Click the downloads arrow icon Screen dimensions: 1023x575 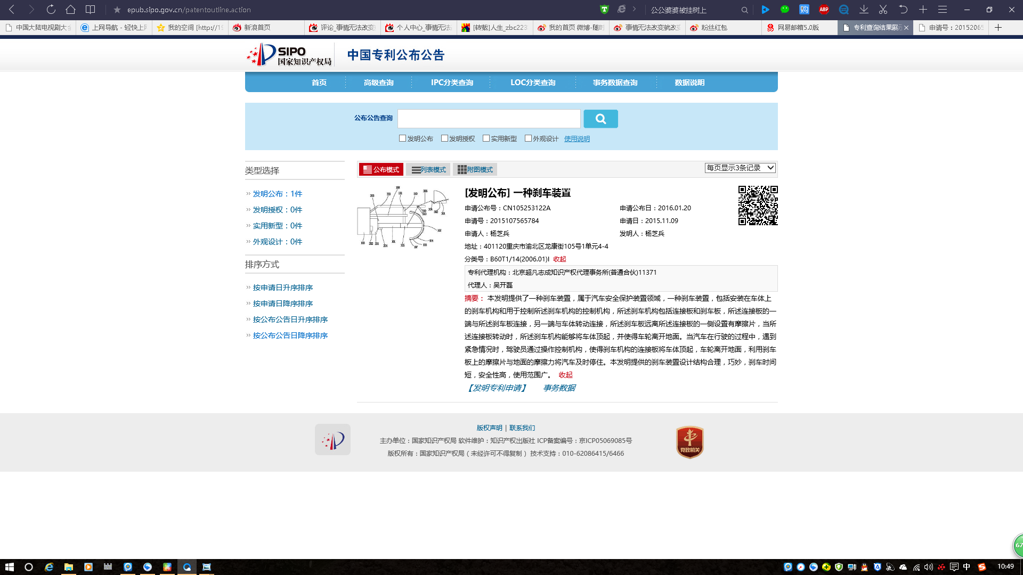pos(864,10)
